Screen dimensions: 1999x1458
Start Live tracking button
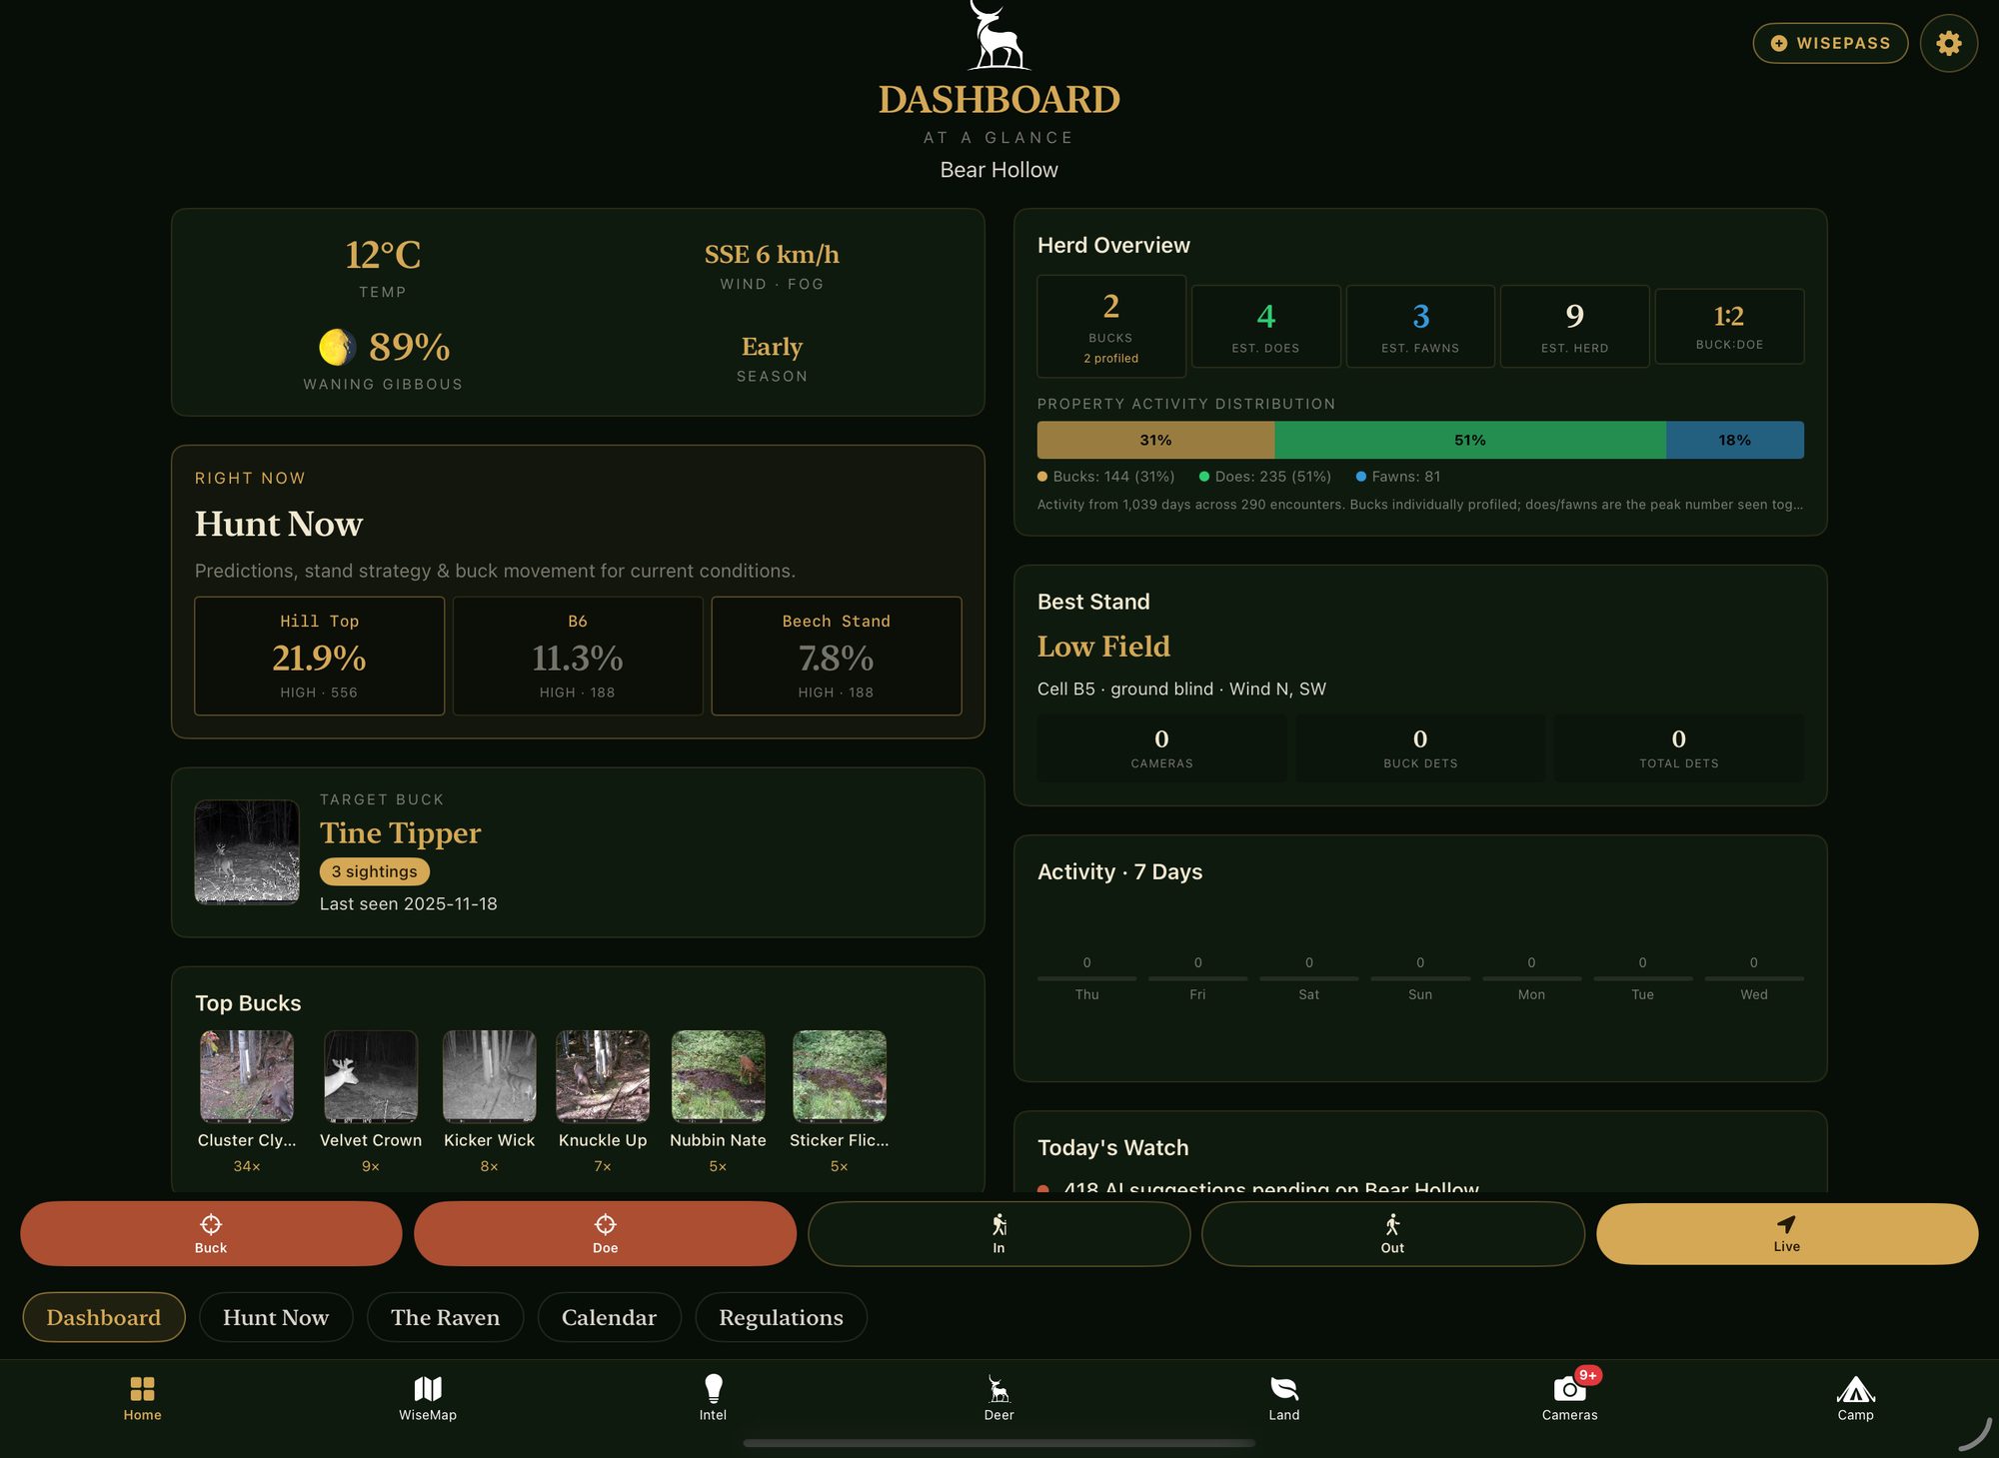pos(1787,1233)
